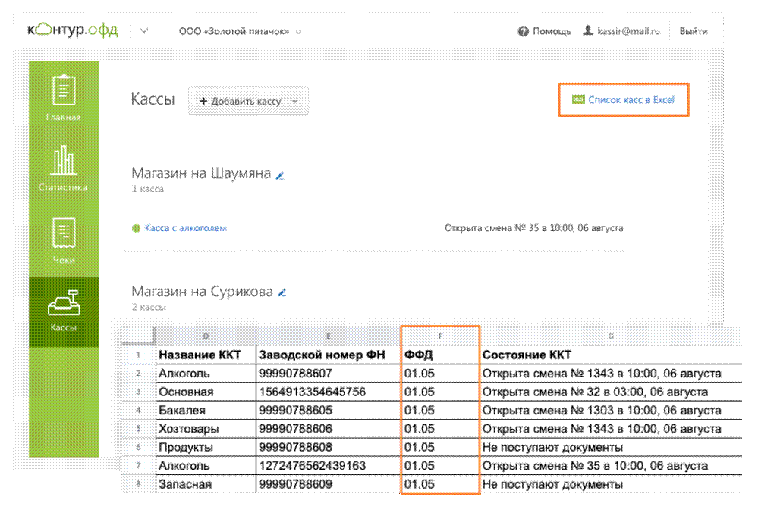Click the pencil icon next to Магазин на Шаумяна
This screenshot has height=522, width=777.
[280, 176]
